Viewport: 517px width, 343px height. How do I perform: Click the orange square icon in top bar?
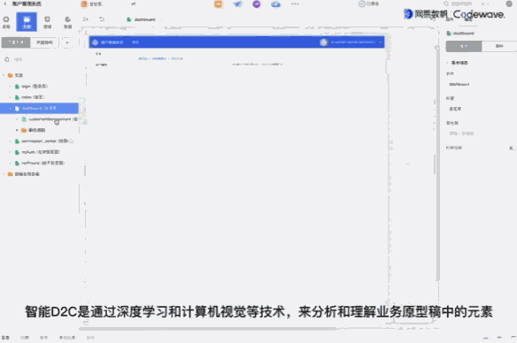219,4
